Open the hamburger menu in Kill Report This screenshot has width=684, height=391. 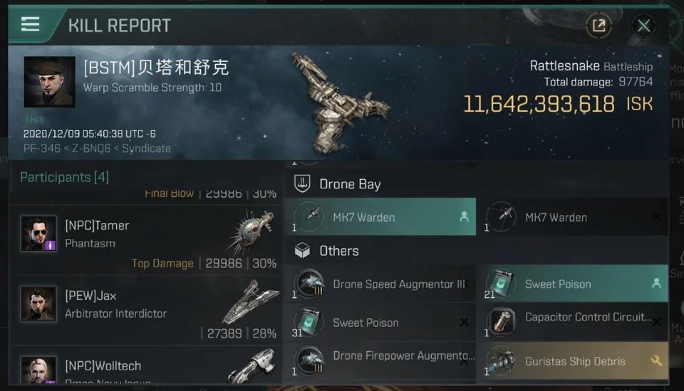[30, 24]
